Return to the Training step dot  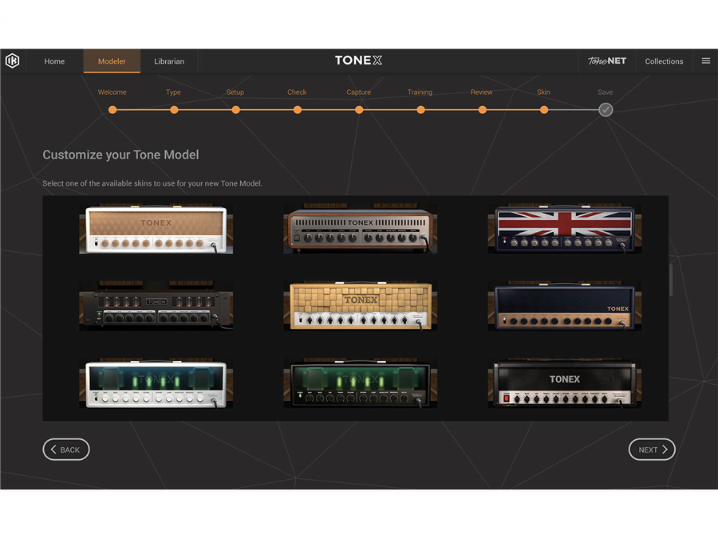[x=420, y=110]
